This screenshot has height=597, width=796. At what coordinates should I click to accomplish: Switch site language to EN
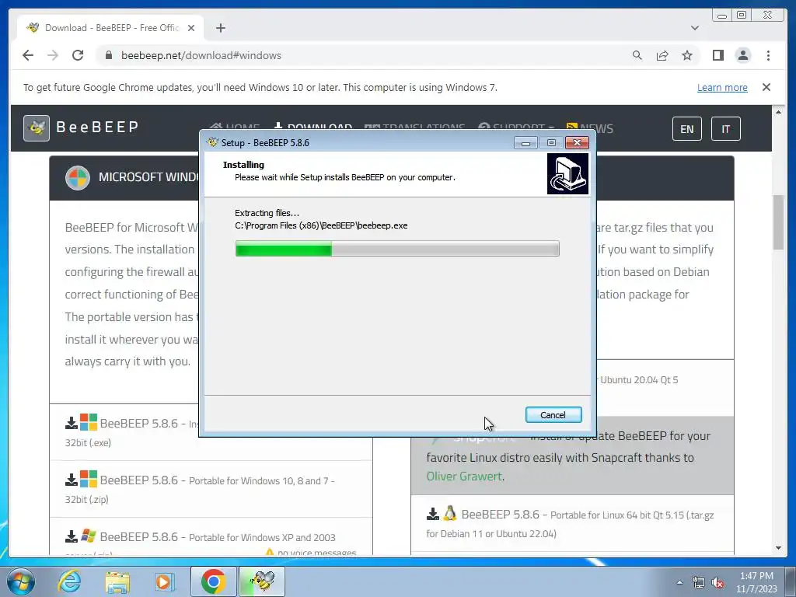pos(687,129)
